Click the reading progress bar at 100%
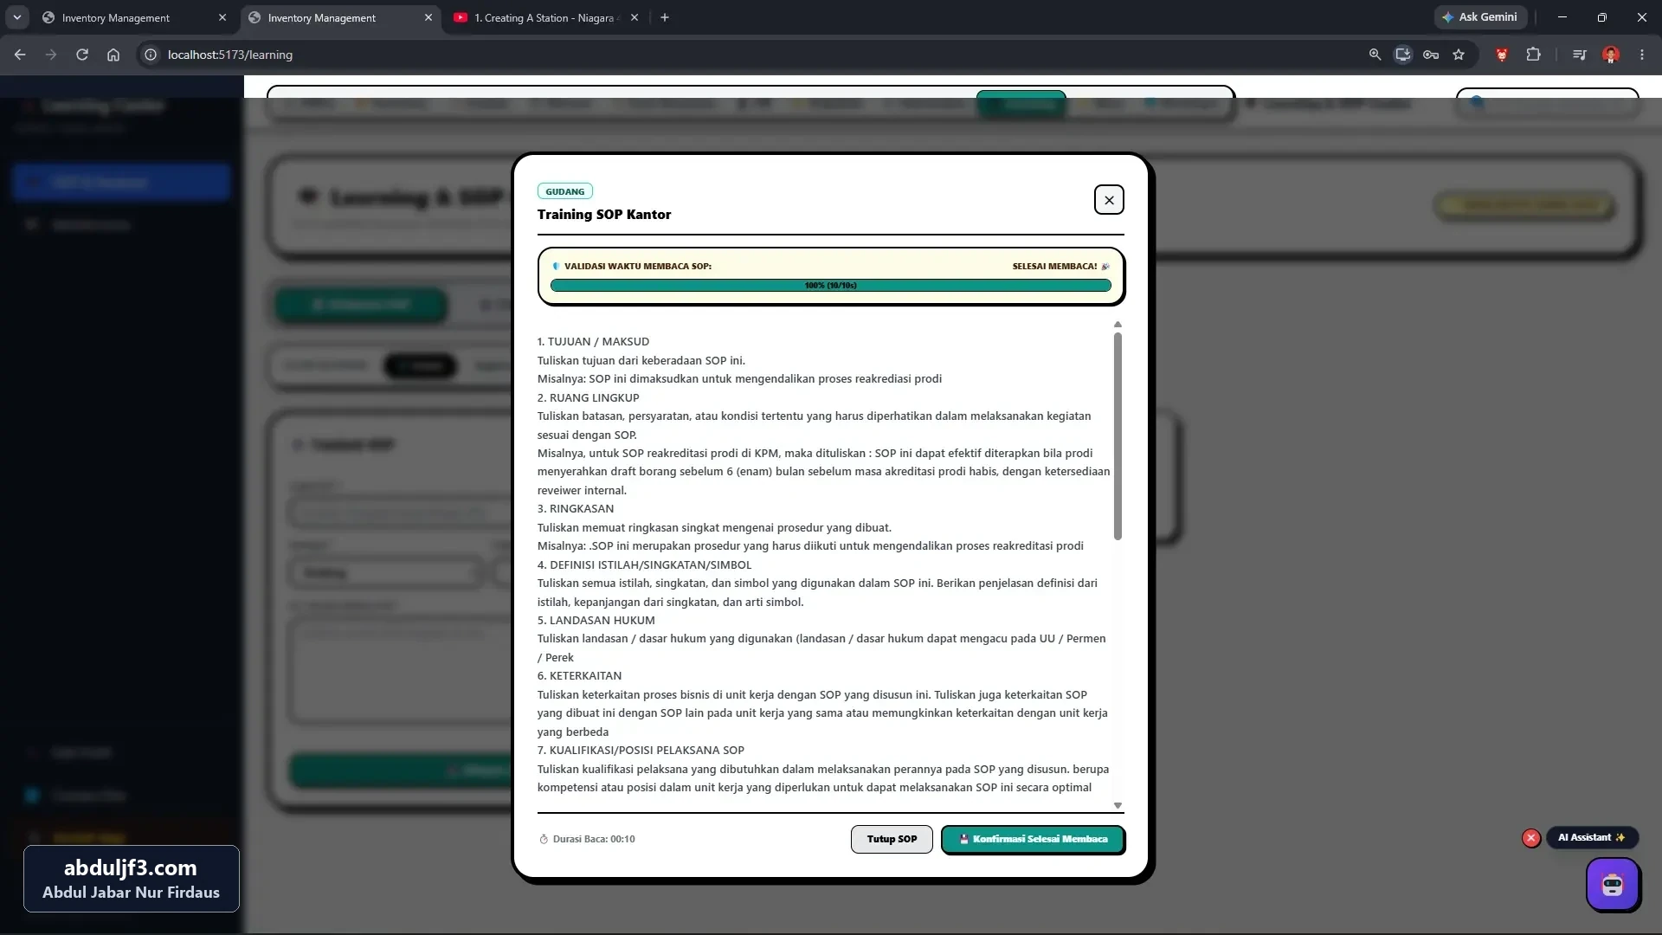The image size is (1662, 935). click(x=830, y=286)
